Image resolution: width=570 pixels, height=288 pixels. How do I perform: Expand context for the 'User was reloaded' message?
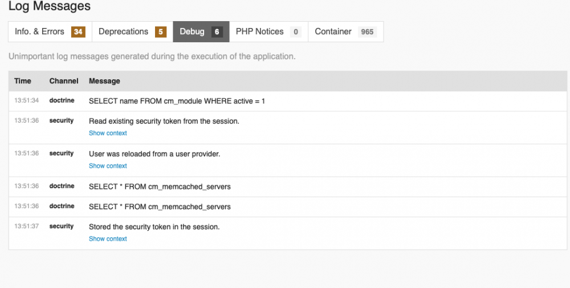[x=108, y=166]
